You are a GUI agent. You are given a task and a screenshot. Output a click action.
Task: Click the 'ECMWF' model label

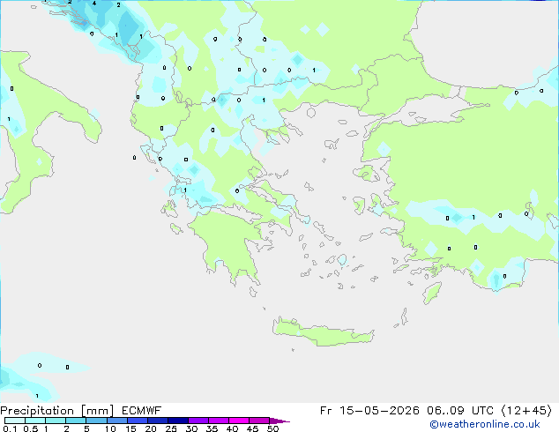click(142, 411)
